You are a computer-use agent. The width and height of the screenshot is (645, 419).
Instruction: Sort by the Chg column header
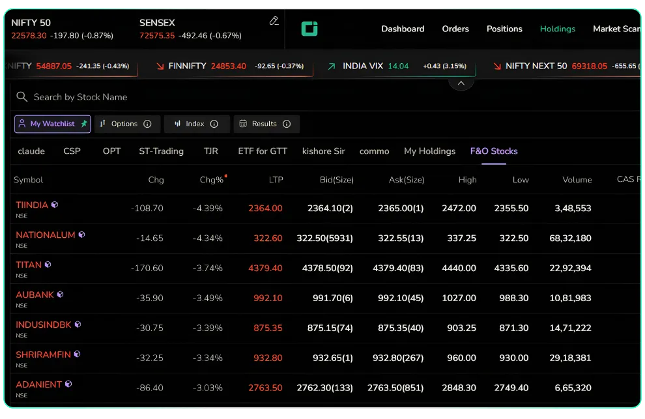156,180
